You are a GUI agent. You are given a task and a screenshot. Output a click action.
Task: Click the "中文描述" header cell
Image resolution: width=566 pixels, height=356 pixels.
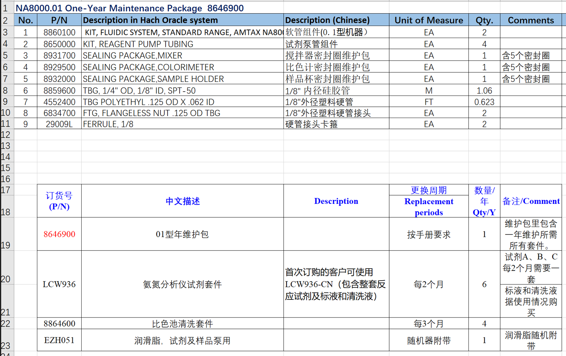point(182,201)
